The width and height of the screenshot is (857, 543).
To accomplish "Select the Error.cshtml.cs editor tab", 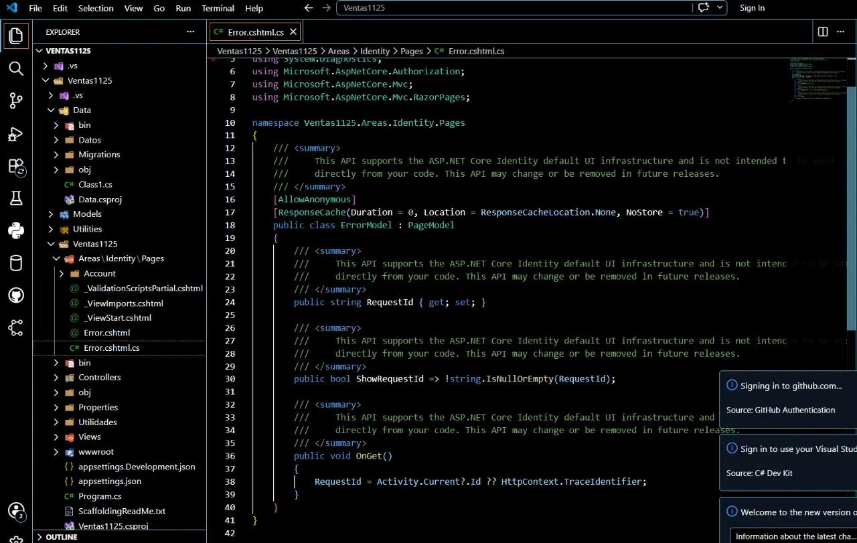I will (x=255, y=32).
